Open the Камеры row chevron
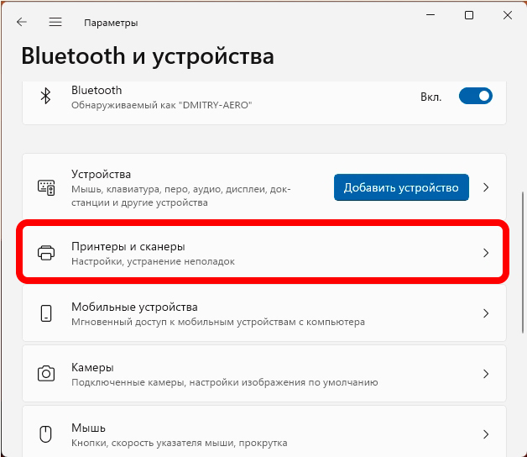The image size is (527, 457). click(x=486, y=374)
